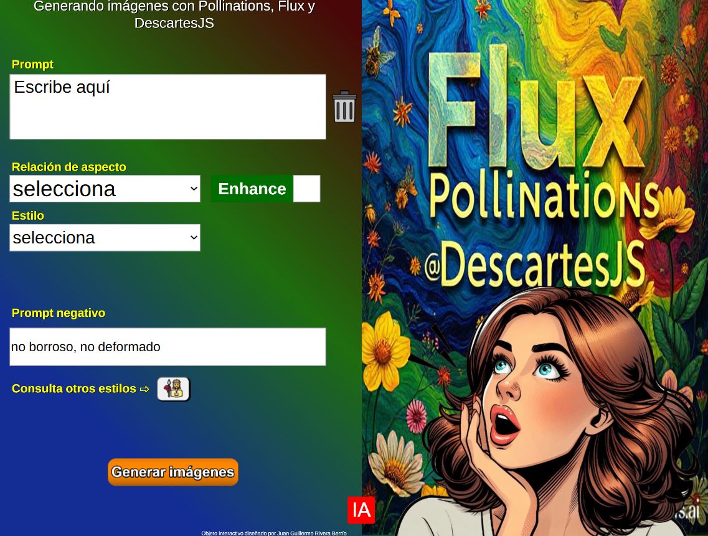Focus the Escribe aquí prompt text area

click(x=168, y=106)
